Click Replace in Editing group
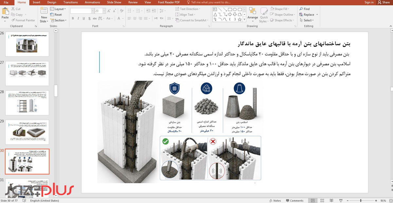The width and height of the screenshot is (393, 203). coord(307,15)
